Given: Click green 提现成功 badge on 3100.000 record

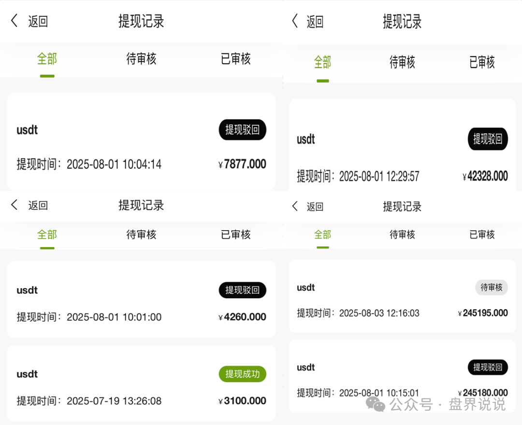Looking at the screenshot, I should click(242, 374).
